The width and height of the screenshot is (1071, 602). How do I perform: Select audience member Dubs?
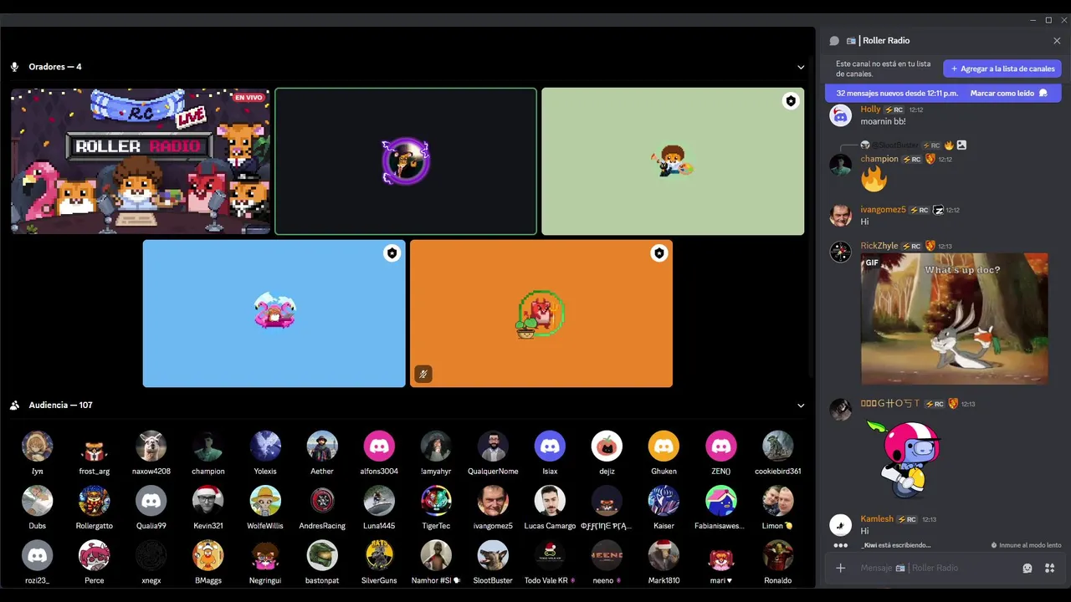37,507
